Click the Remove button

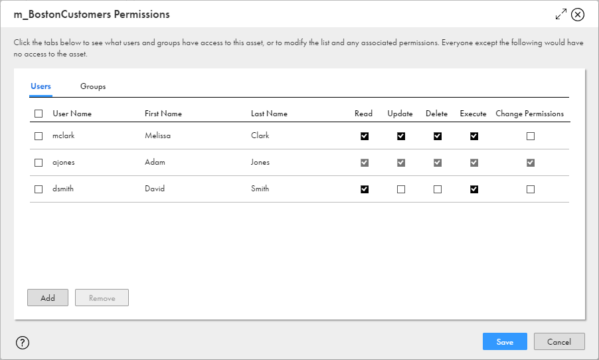coord(102,298)
